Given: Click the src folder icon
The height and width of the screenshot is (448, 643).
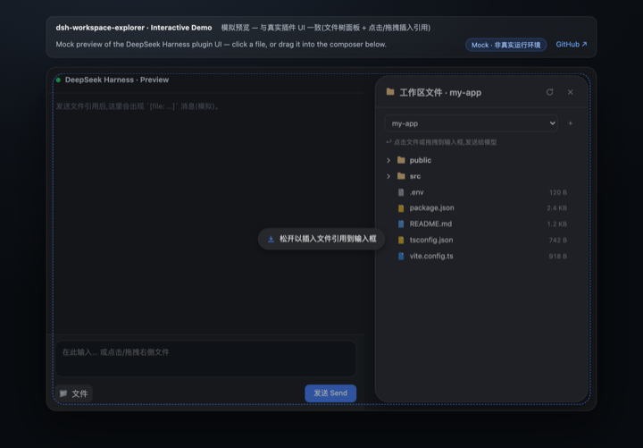Looking at the screenshot, I should coord(401,176).
